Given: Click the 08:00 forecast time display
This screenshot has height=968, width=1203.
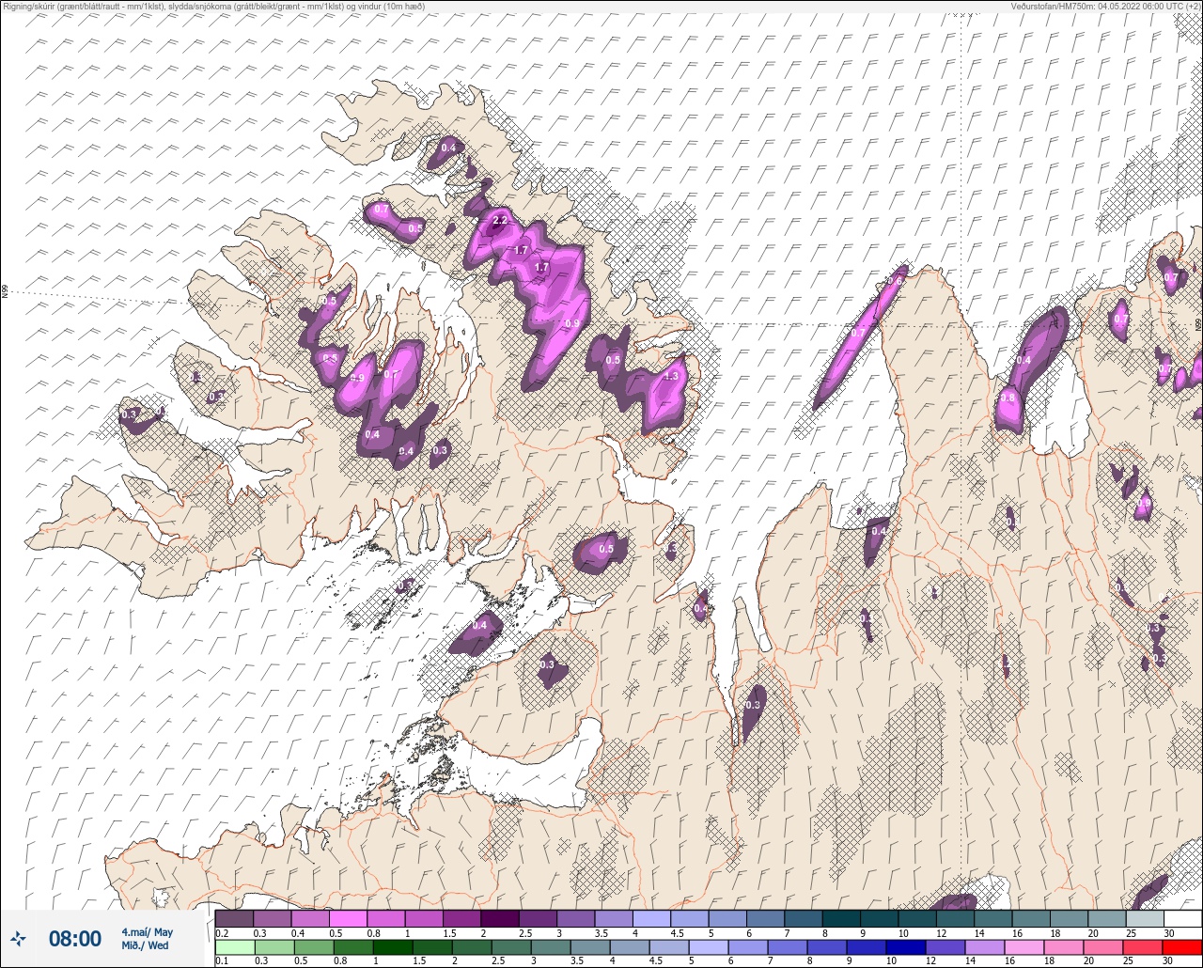Looking at the screenshot, I should tap(74, 939).
